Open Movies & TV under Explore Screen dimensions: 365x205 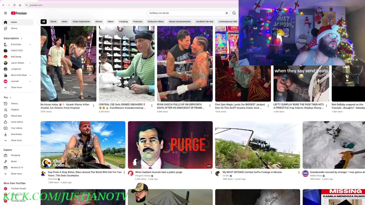point(18,167)
